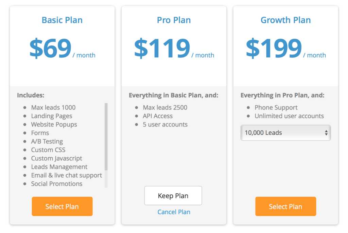Click the A/B Testing list item
This screenshot has height=233, width=348.
pyautogui.click(x=47, y=141)
